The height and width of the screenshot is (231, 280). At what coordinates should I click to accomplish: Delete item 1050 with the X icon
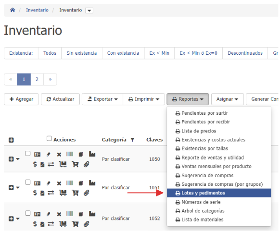[59, 154]
